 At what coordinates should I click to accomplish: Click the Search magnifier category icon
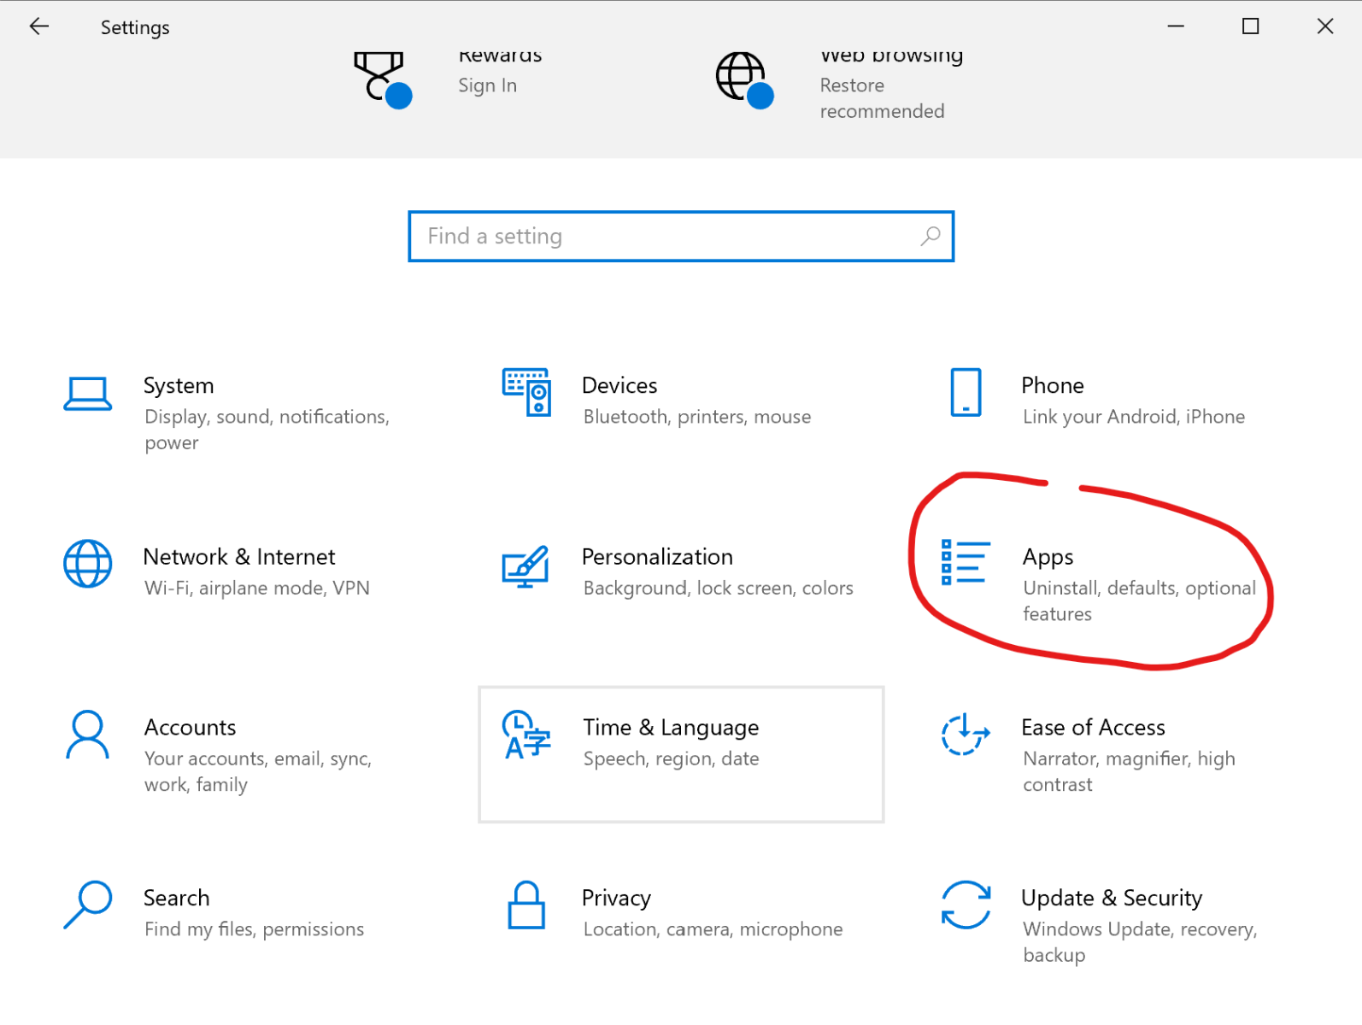tap(87, 905)
